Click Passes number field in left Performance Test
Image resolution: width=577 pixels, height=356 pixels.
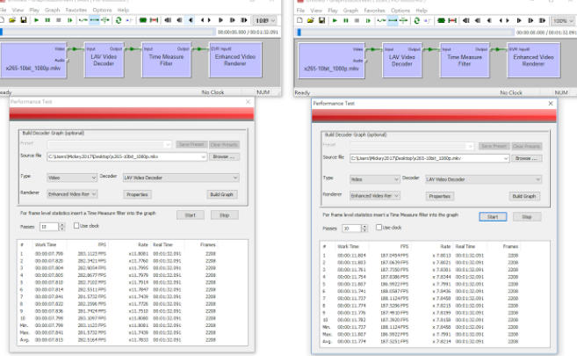click(x=49, y=227)
